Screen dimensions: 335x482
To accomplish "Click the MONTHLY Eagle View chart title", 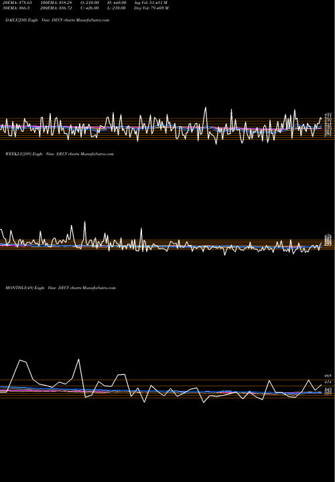I will (60, 288).
